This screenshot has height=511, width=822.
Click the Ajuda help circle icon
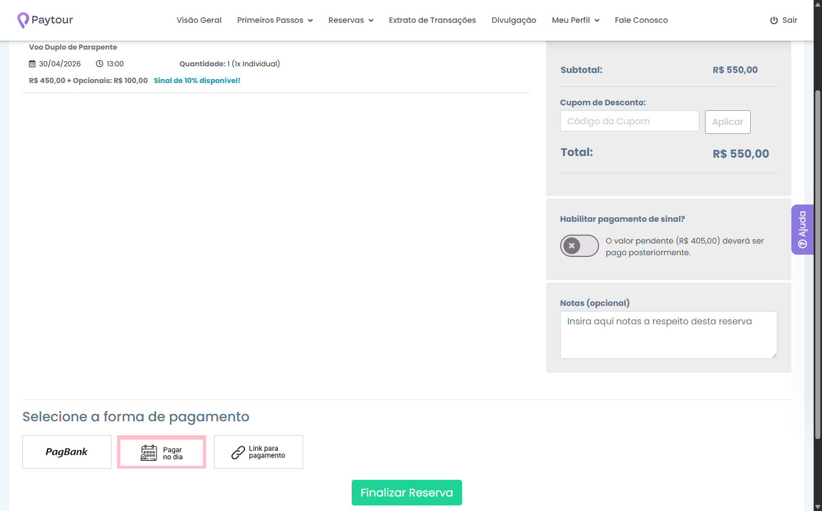pyautogui.click(x=802, y=244)
